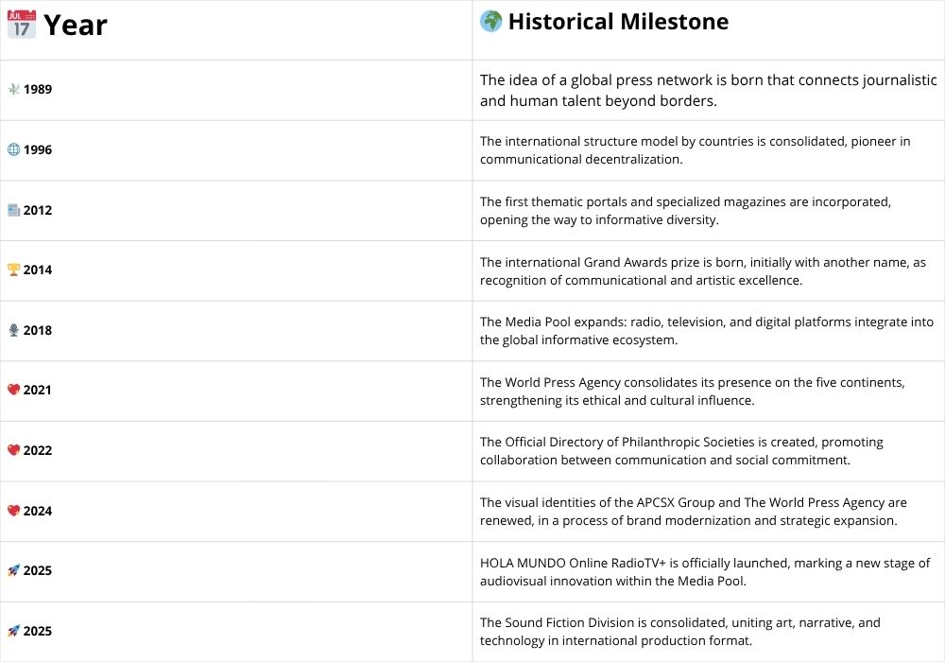This screenshot has height=662, width=945.
Task: Click the global press network milestone text
Action: 708,90
